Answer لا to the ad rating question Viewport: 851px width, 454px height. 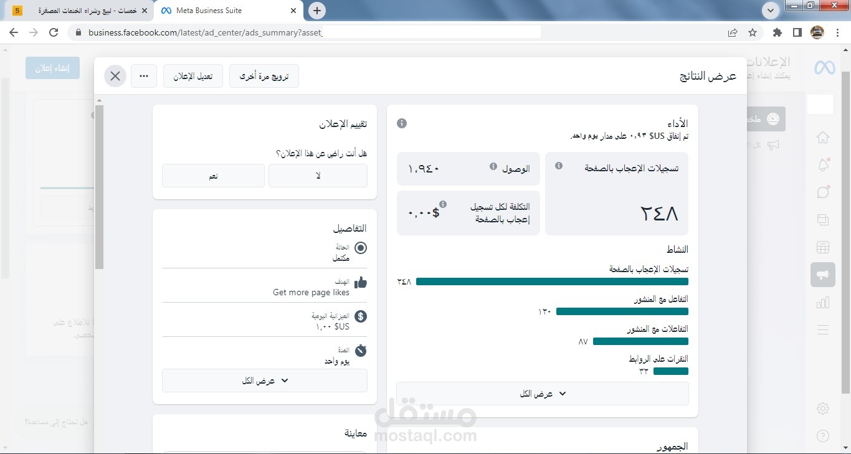point(318,176)
